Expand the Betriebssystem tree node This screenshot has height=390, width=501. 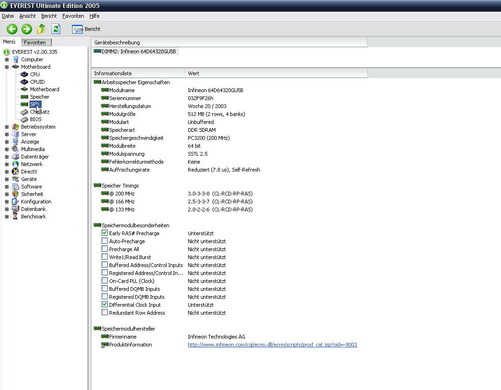coord(7,127)
